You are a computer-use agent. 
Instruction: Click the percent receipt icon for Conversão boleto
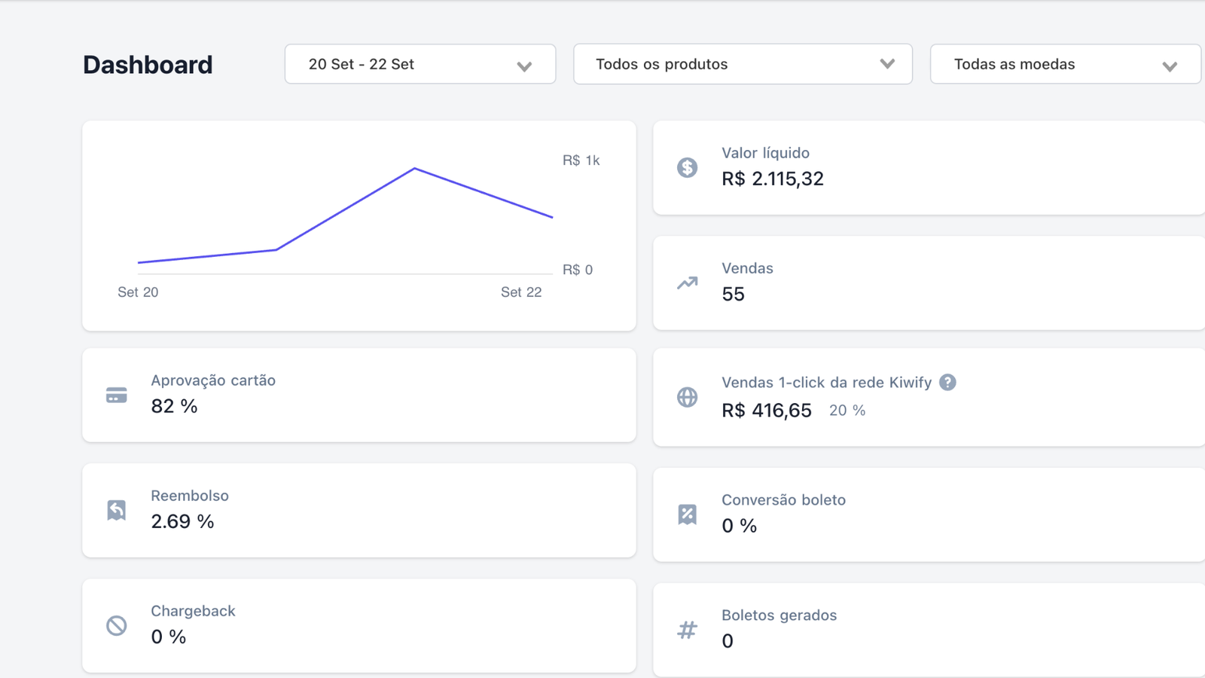[687, 515]
